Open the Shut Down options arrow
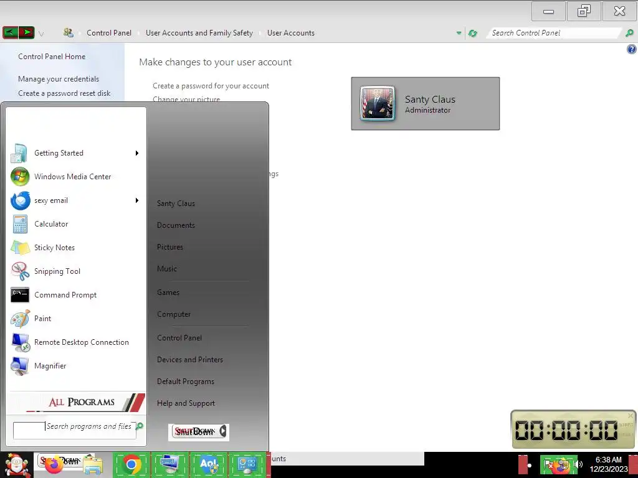 223,431
